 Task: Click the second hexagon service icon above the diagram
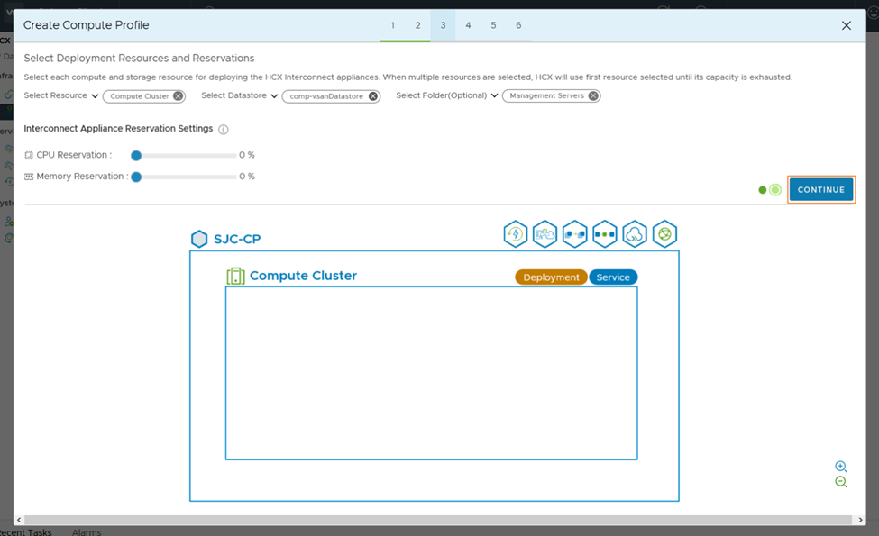[x=545, y=234]
